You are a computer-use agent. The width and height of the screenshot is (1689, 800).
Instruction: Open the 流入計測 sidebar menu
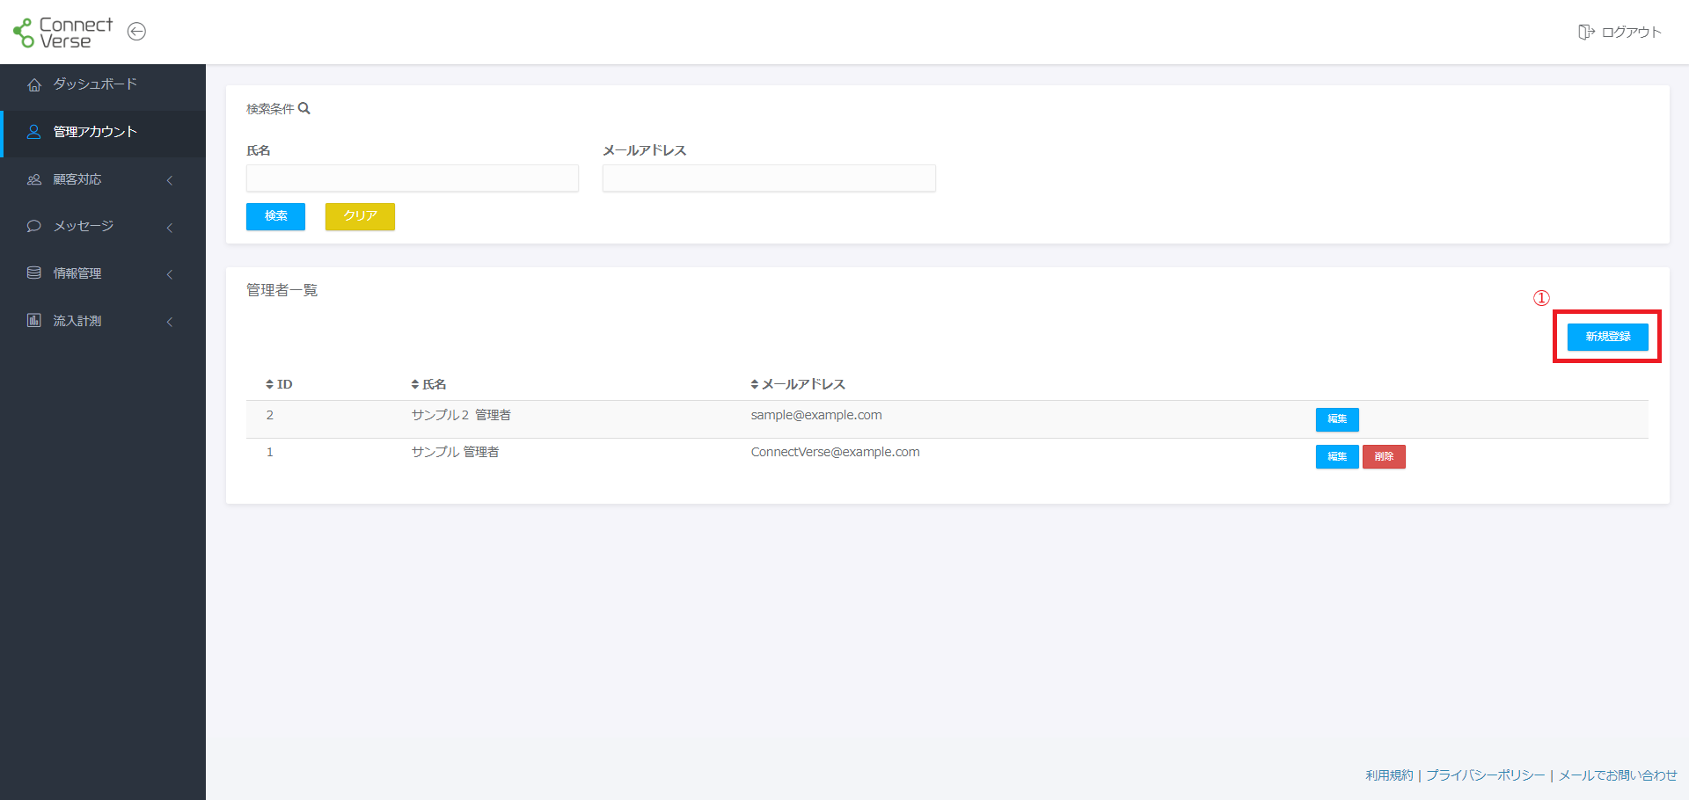click(x=103, y=321)
